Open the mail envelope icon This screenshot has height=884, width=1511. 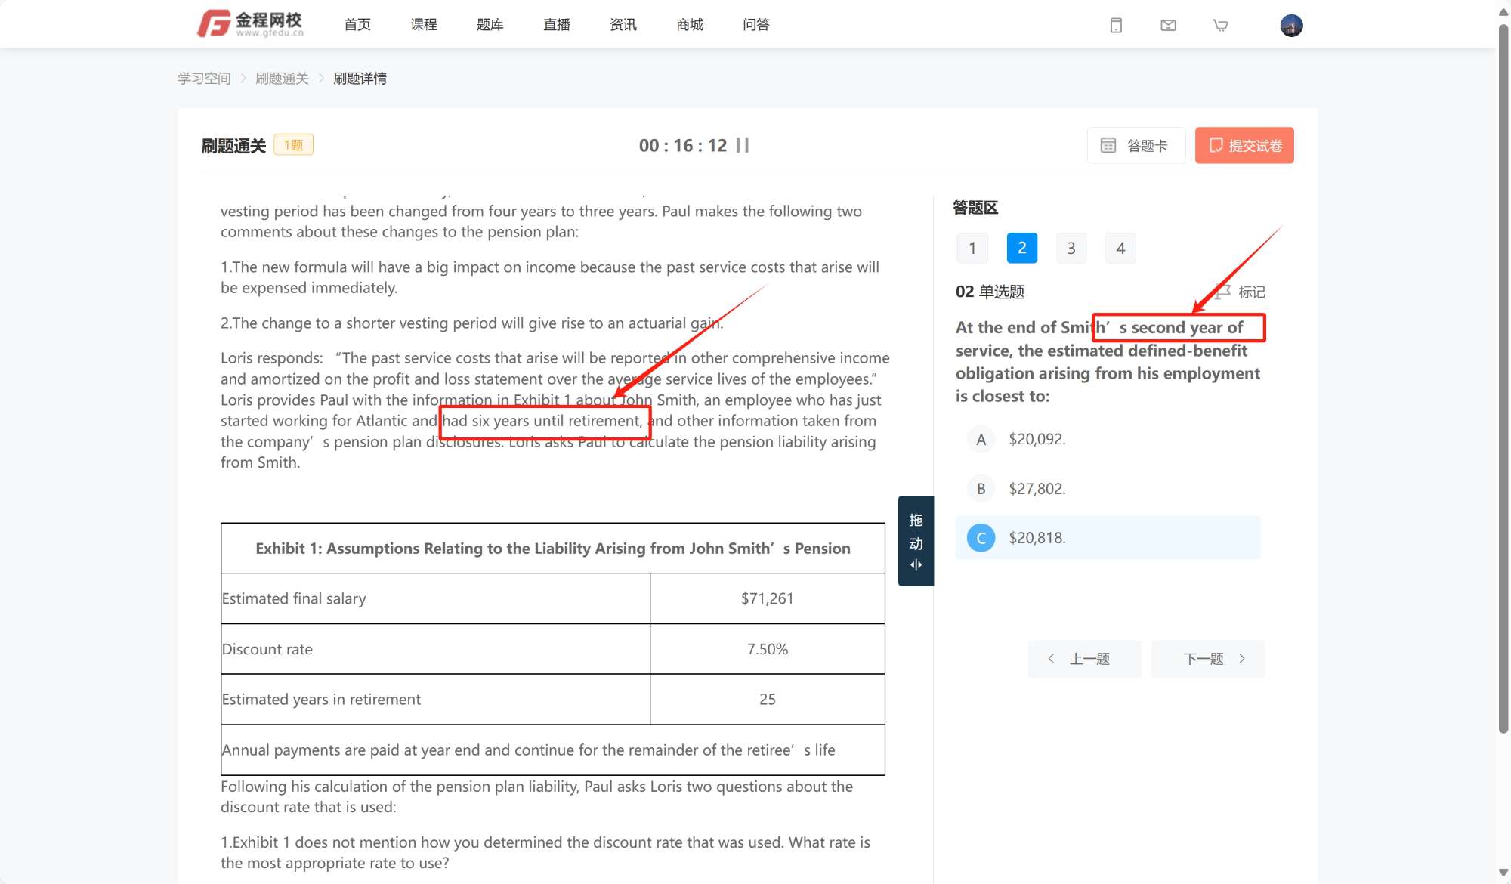point(1168,26)
